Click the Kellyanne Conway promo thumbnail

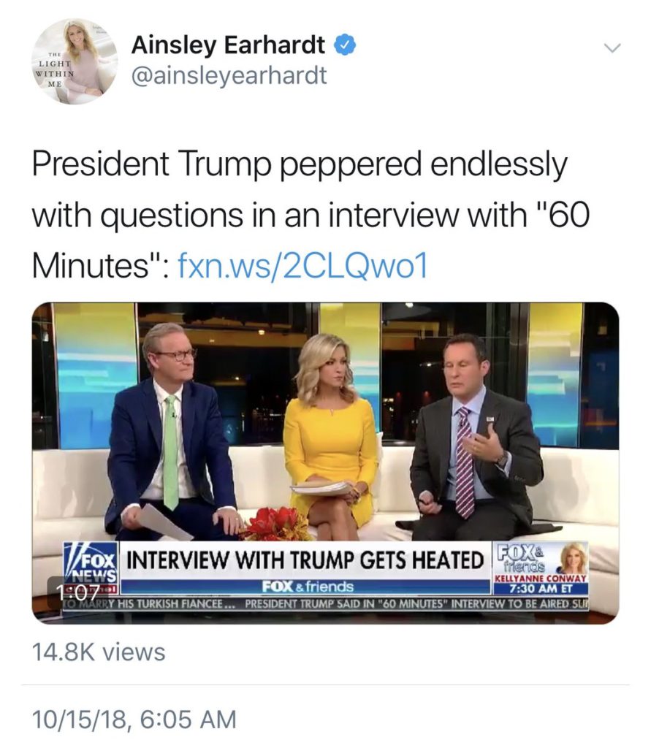(572, 558)
